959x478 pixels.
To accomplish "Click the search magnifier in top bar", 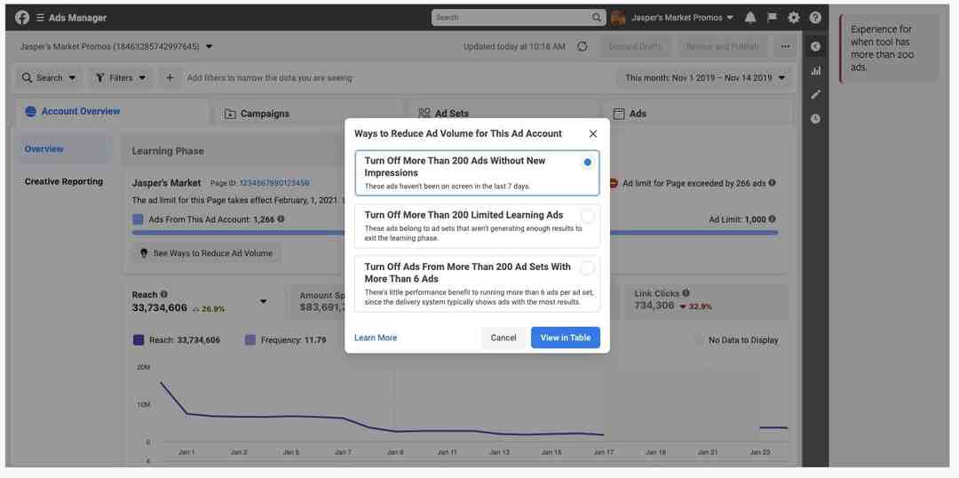I will (597, 18).
